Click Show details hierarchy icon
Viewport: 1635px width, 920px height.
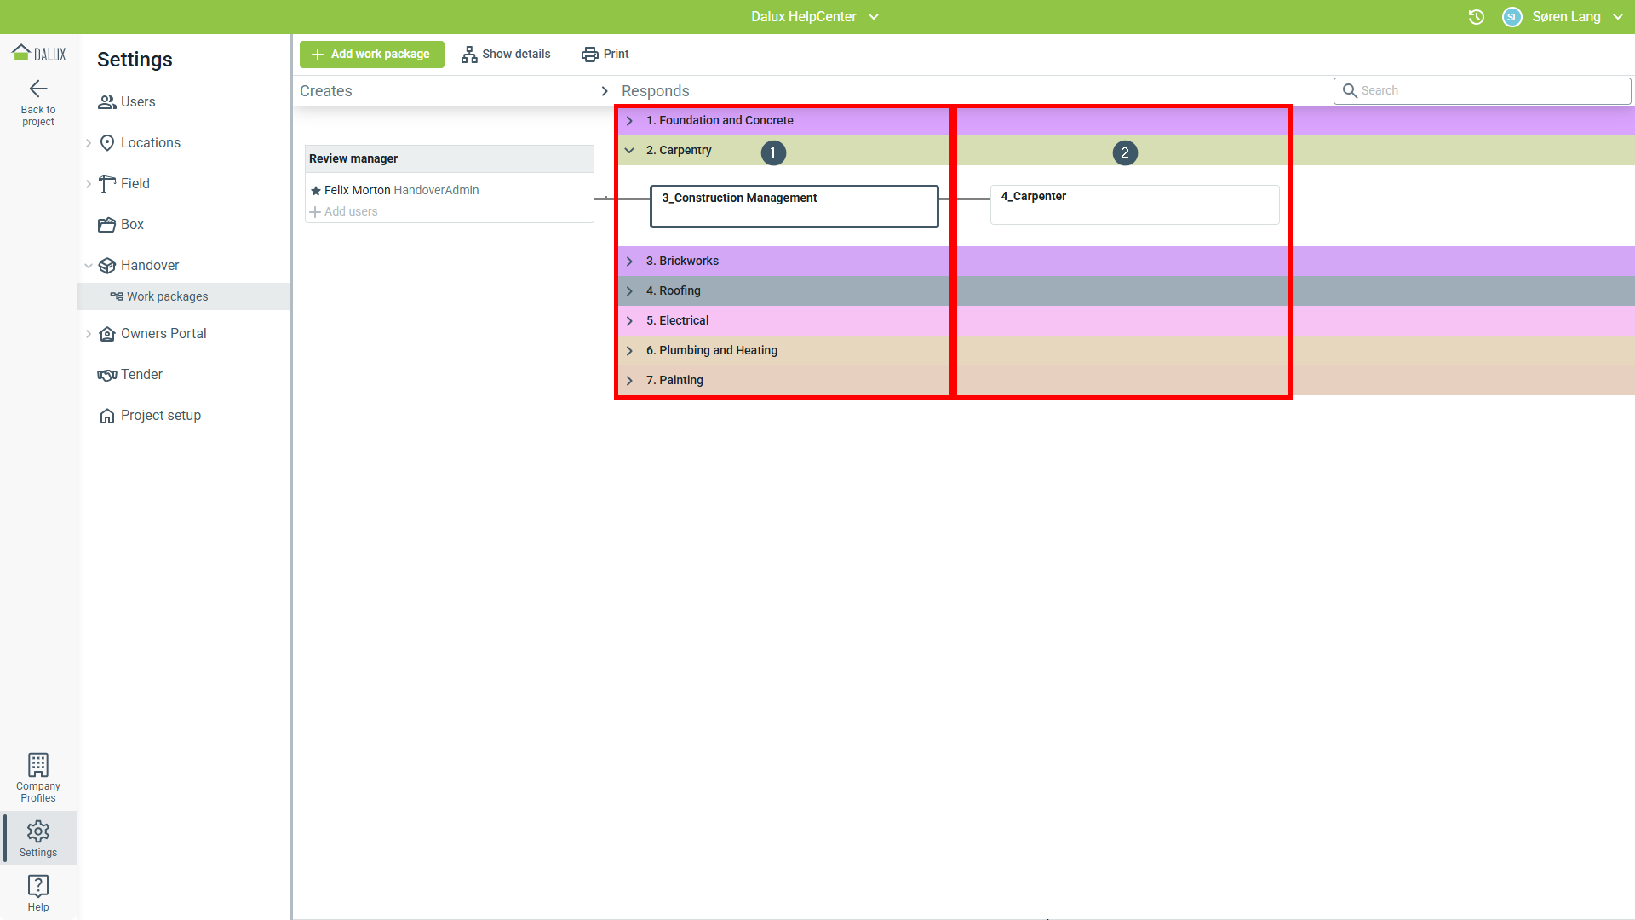click(x=469, y=55)
